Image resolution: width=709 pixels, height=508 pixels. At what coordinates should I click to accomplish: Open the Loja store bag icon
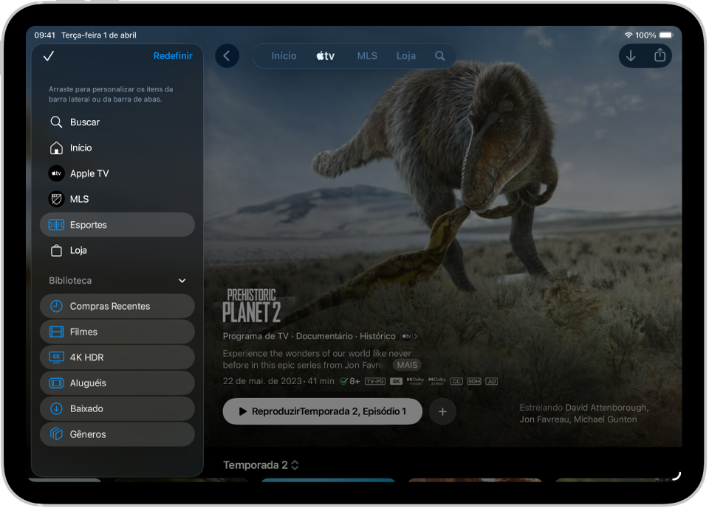56,250
